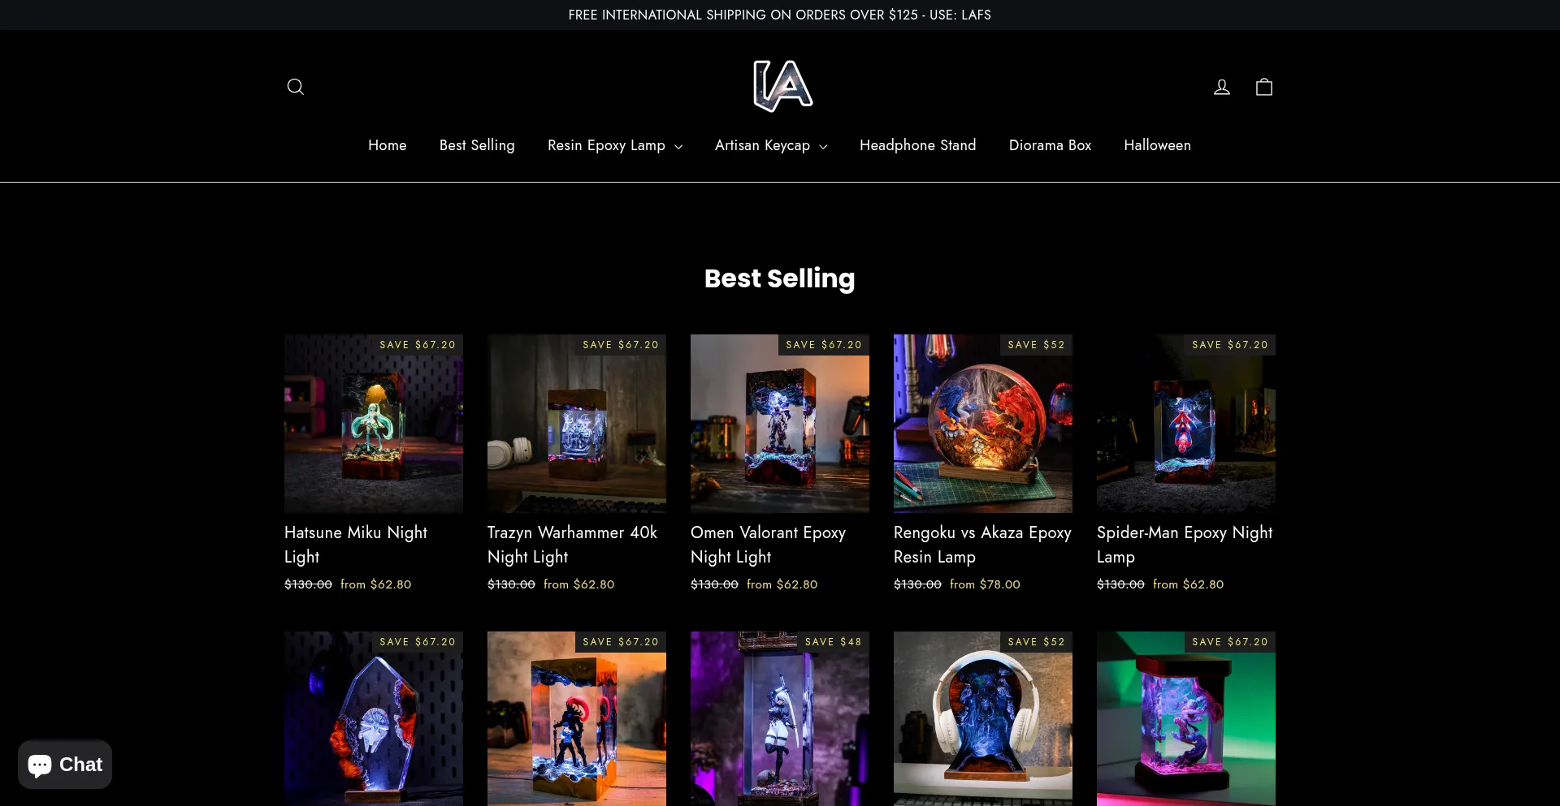Open the Diorama Box menu link
Screen dimensions: 1560x806
point(1050,145)
